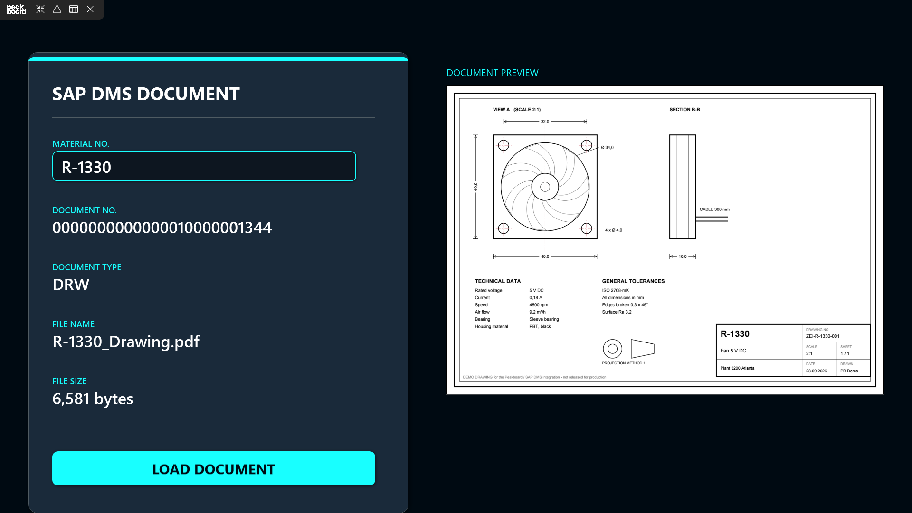
Task: Click the MATERIAL NO. label
Action: coord(81,144)
